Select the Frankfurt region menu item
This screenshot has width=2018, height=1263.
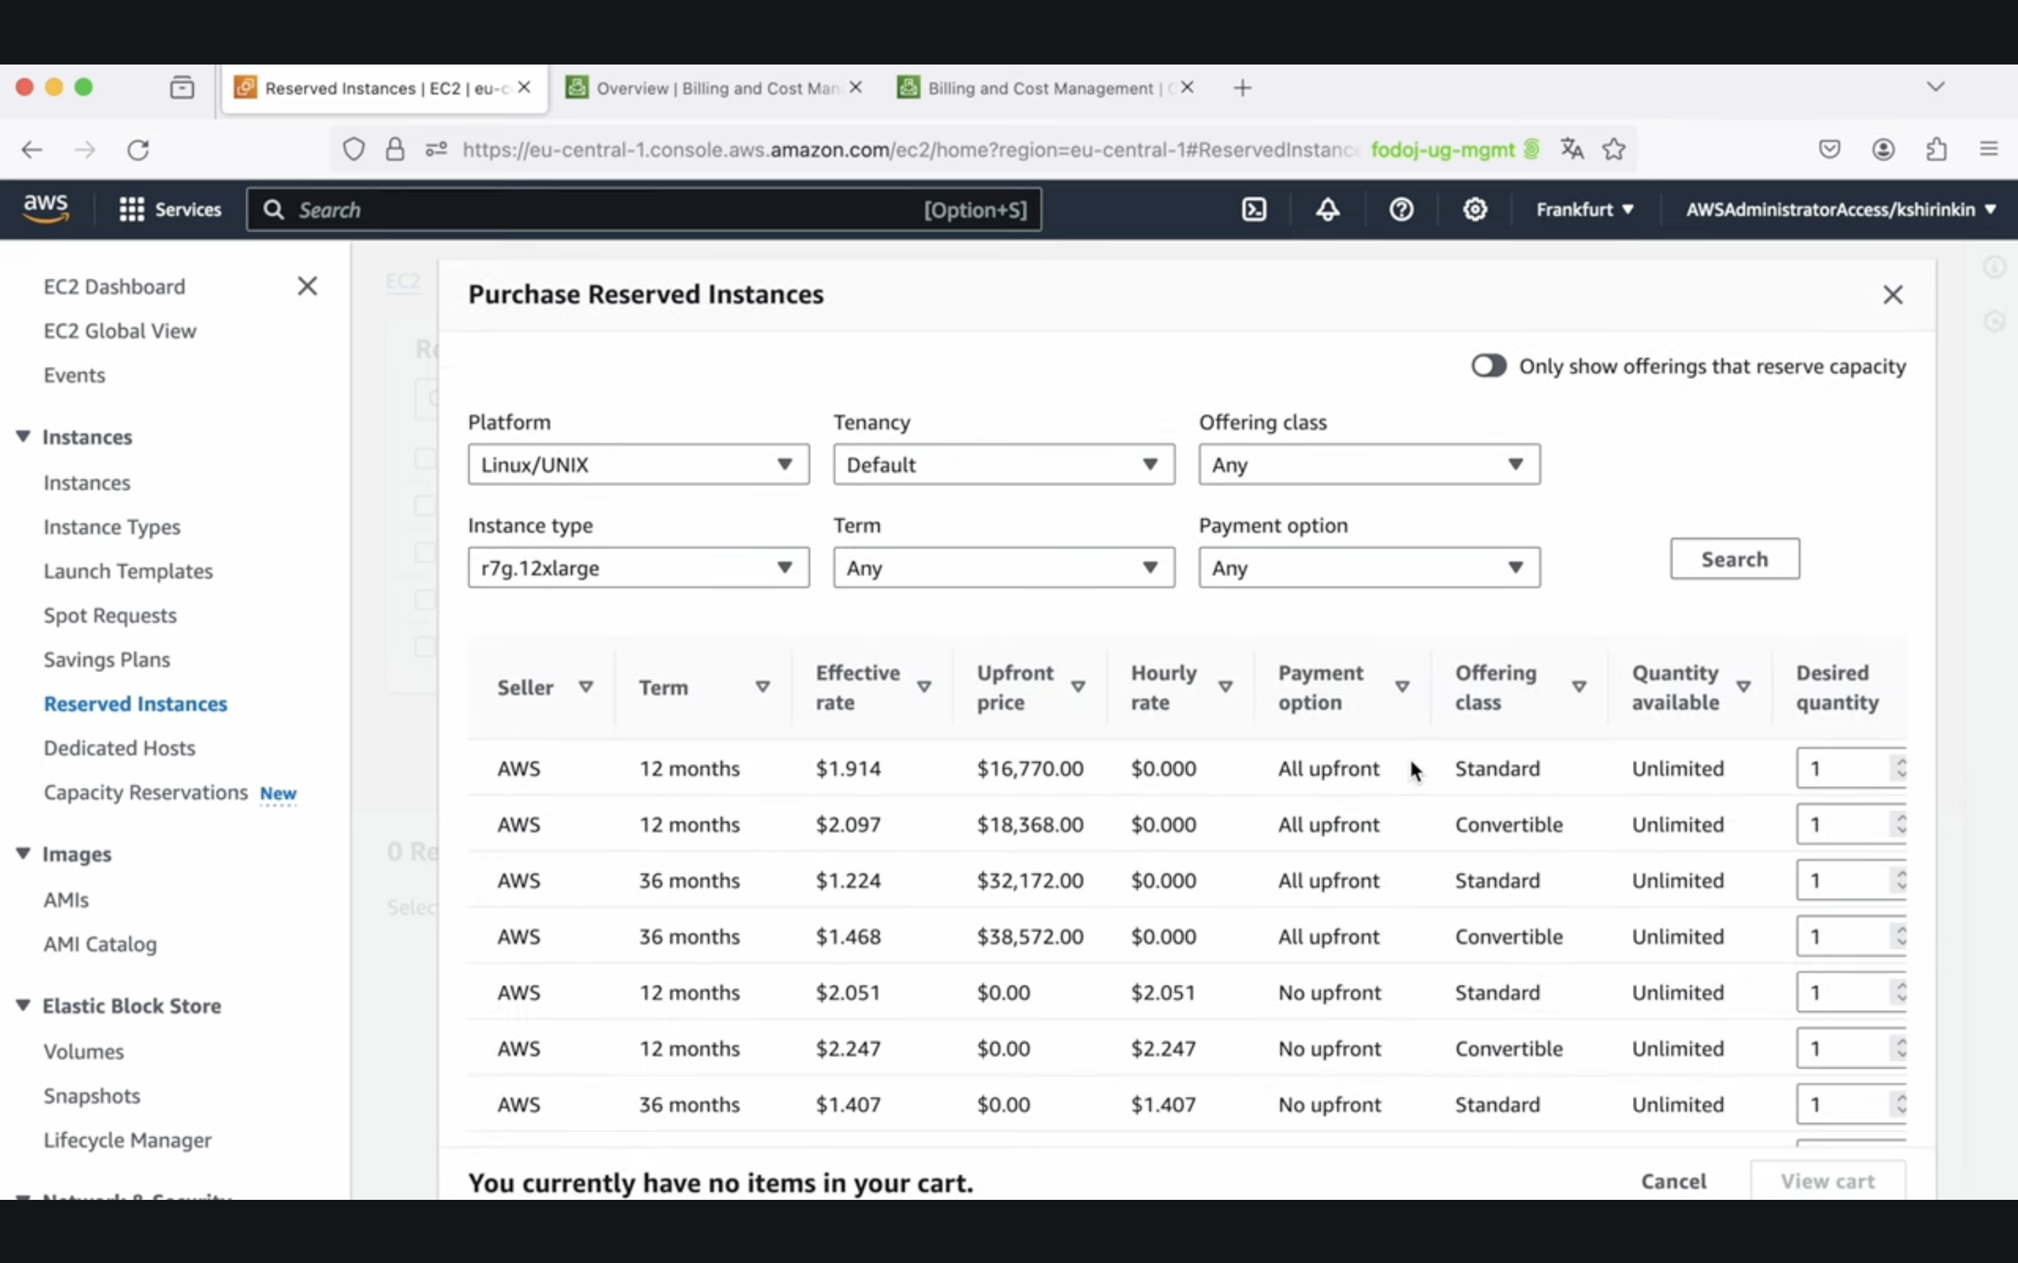point(1584,209)
